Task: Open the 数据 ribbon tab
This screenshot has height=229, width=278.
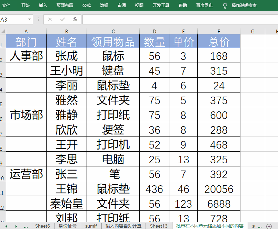Action: pyautogui.click(x=104, y=6)
